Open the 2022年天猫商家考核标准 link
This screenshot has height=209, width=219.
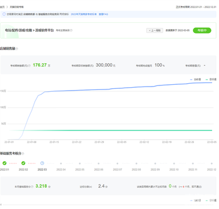(x=84, y=14)
